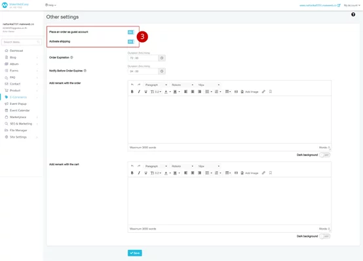Expand the Blog menu in the sidebar

point(21,57)
